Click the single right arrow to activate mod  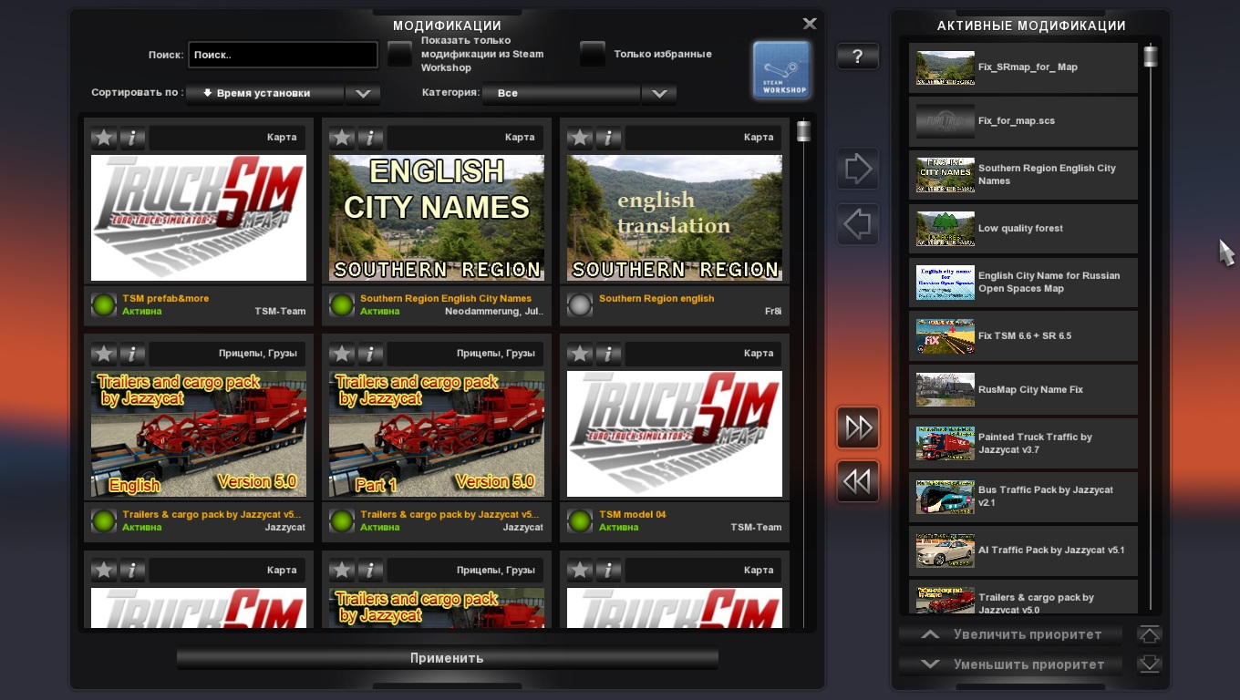point(858,169)
